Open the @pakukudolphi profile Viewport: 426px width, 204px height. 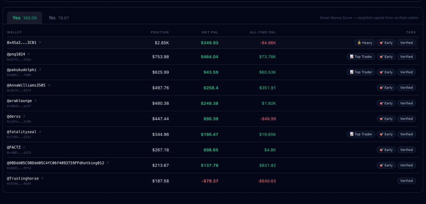(22, 70)
